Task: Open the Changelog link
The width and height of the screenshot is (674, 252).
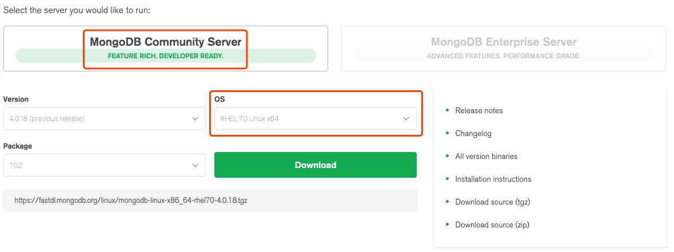Action: click(x=473, y=134)
